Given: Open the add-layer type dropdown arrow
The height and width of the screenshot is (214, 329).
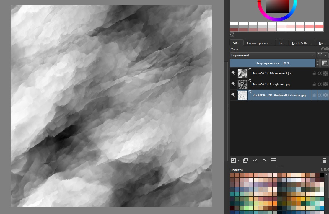Looking at the screenshot, I should coord(239,160).
